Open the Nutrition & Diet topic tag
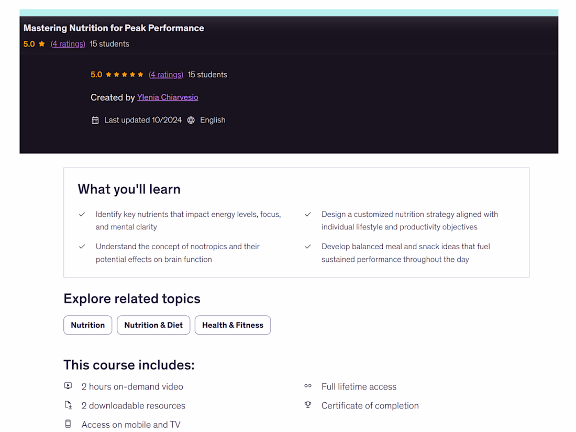576x432 pixels. pyautogui.click(x=153, y=325)
